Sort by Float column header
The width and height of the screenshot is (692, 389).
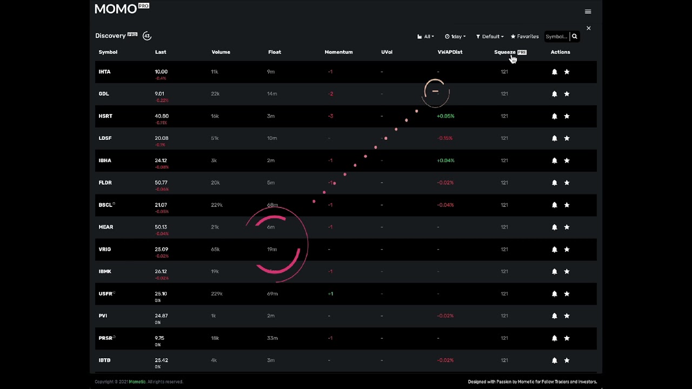pos(275,52)
